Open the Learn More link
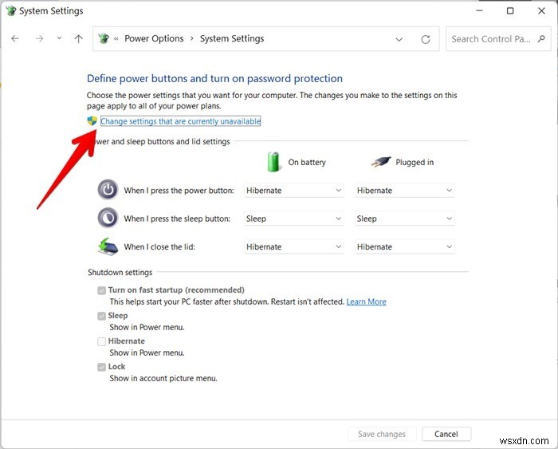The width and height of the screenshot is (558, 449). 366,301
